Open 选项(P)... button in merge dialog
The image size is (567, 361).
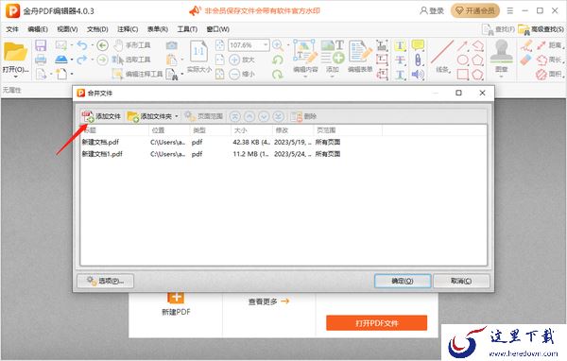coord(106,281)
